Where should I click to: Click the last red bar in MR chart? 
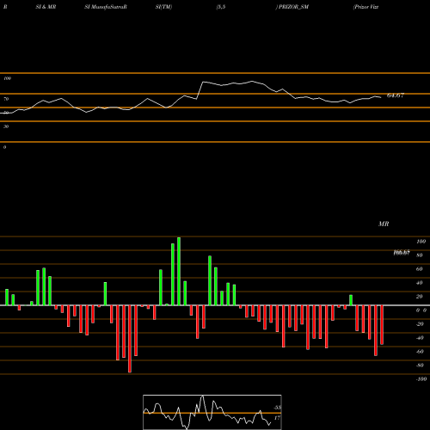coord(382,325)
